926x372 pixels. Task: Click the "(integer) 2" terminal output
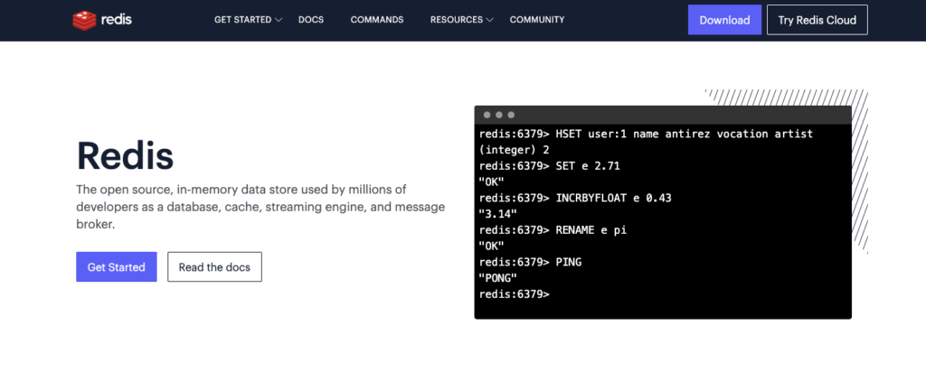pyautogui.click(x=514, y=150)
